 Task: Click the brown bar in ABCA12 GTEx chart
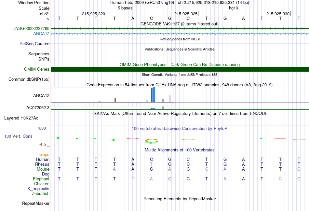[115, 100]
